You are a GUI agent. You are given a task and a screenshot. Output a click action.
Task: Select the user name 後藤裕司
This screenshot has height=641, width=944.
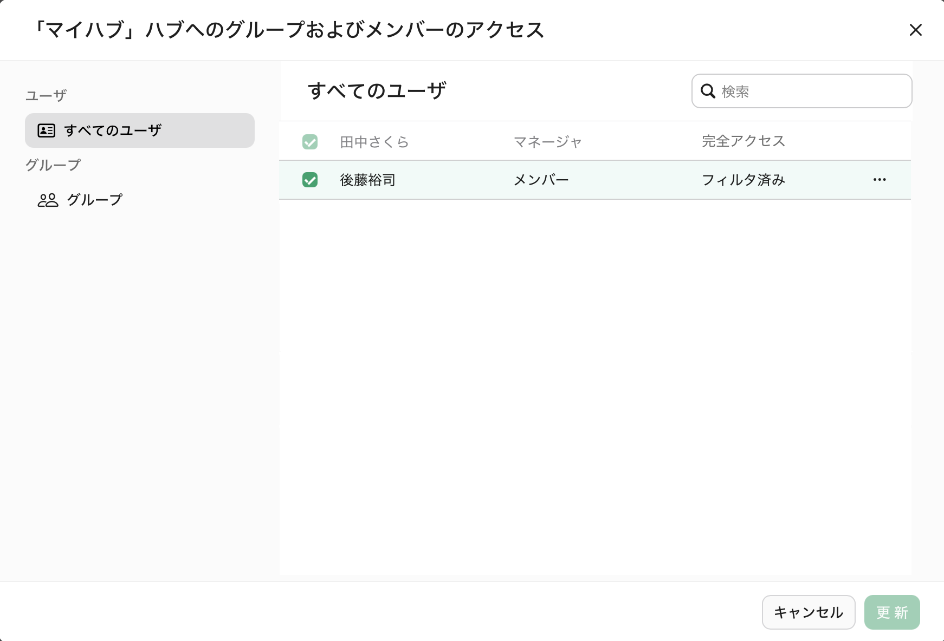point(367,180)
